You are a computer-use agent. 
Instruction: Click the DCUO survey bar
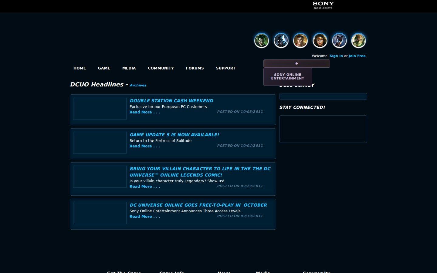323,96
